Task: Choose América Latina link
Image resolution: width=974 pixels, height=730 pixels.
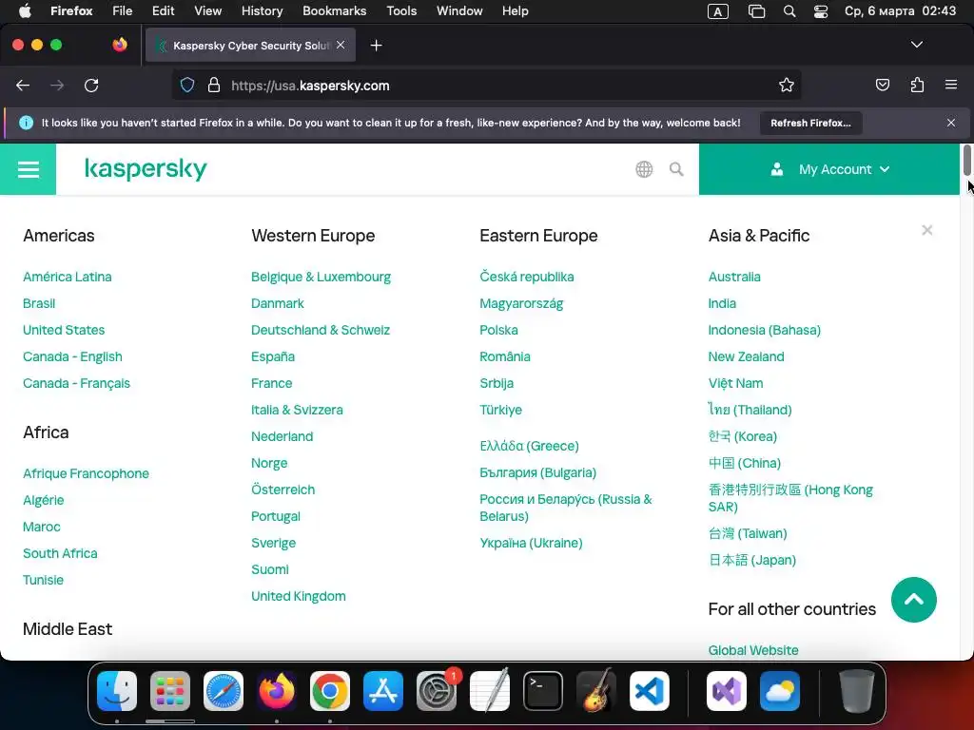Action: pyautogui.click(x=68, y=277)
